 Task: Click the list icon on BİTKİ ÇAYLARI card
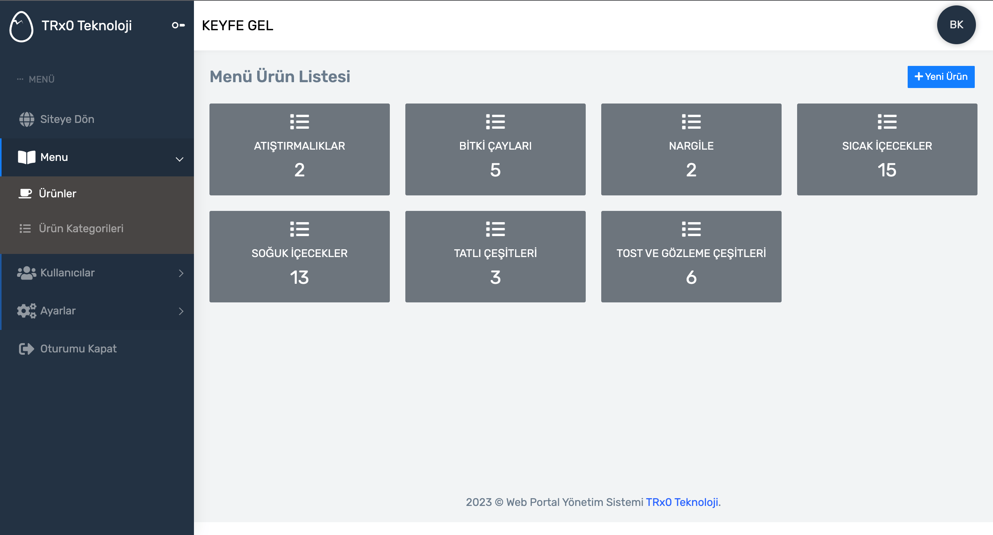(495, 122)
